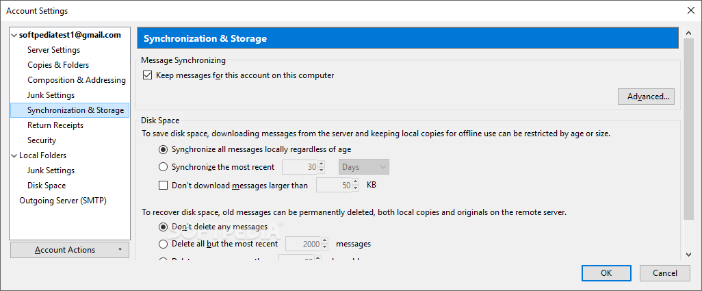Screen dimensions: 702x291
Task: Select Copies & Folders in sidebar
Action: tap(58, 65)
